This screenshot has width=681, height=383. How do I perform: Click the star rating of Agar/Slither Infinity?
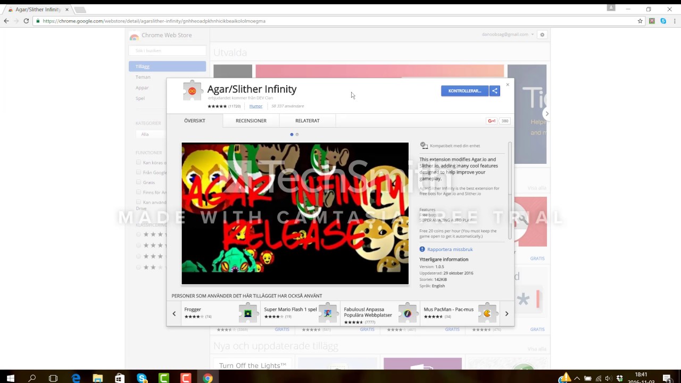pos(217,106)
